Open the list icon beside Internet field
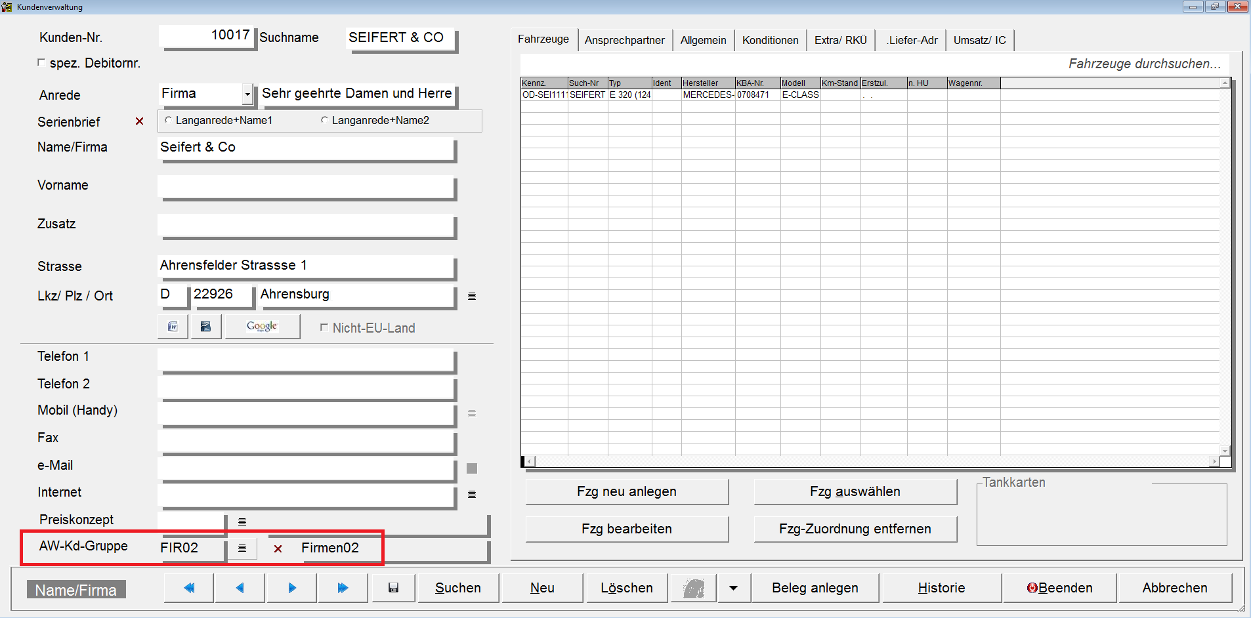1251x618 pixels. 471,494
